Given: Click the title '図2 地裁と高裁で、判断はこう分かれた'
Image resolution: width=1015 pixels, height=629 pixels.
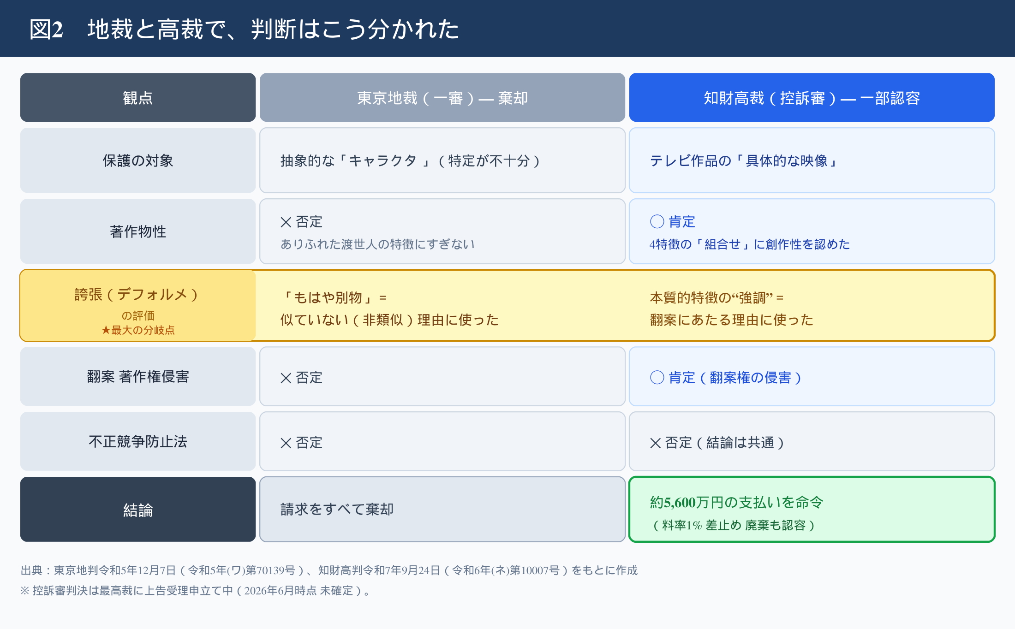Looking at the screenshot, I should [245, 29].
